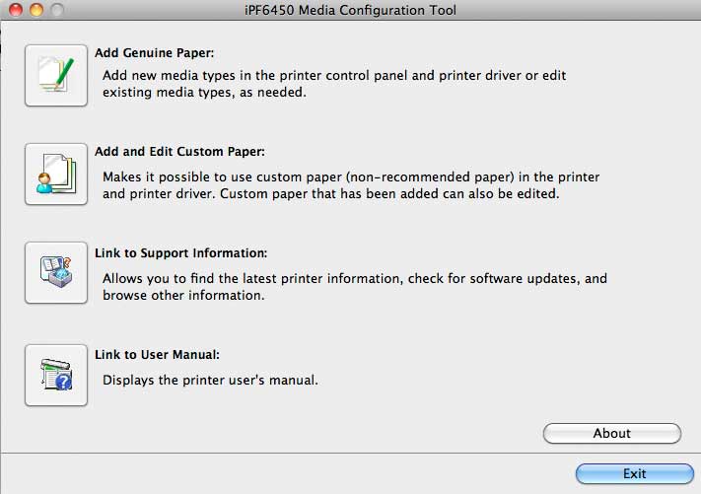Select the 'Add and Edit Custom Paper:' heading
This screenshot has width=701, height=494.
179,152
